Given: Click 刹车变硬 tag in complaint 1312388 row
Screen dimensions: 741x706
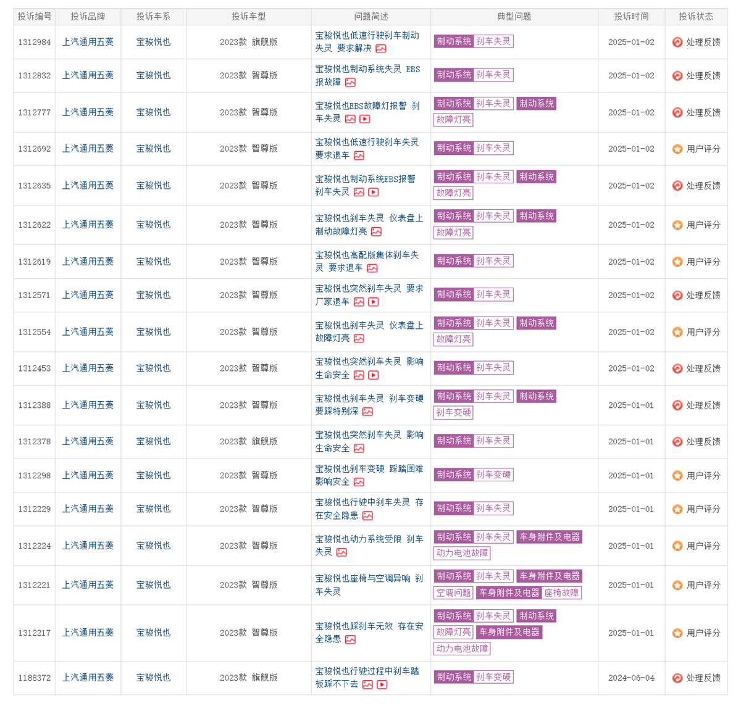Looking at the screenshot, I should pyautogui.click(x=454, y=413).
